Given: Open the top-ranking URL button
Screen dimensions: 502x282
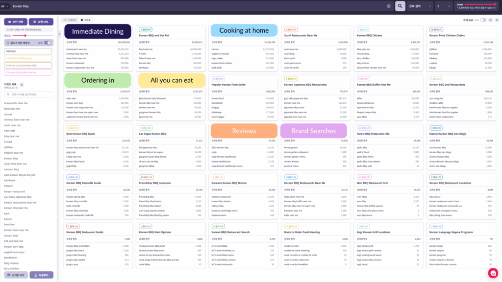Looking at the screenshot, I should point(41,22).
